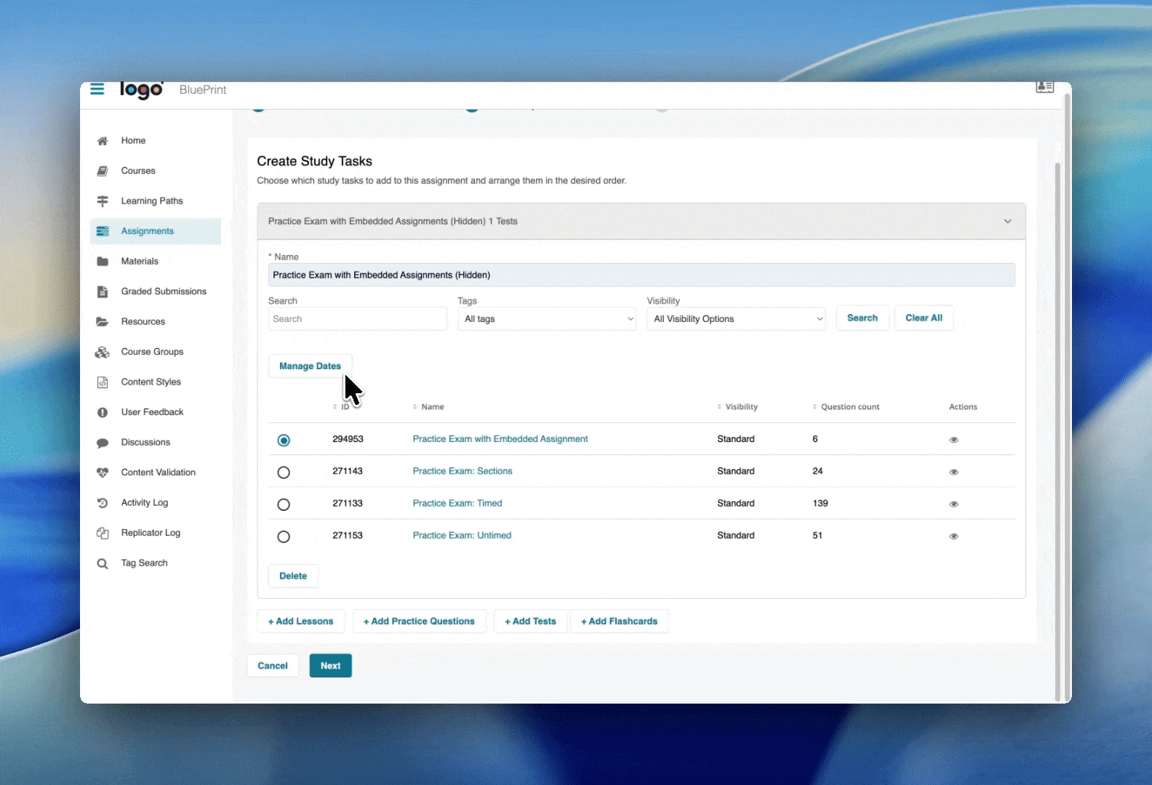Open the All Visibility Options dropdown
Image resolution: width=1152 pixels, height=785 pixels.
[736, 319]
